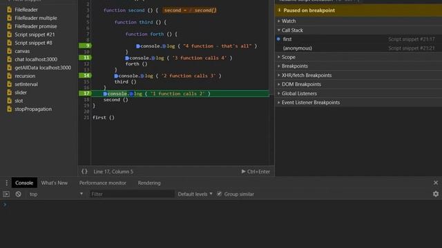
Task: Switch to the Console drawer tab
Action: (x=24, y=183)
